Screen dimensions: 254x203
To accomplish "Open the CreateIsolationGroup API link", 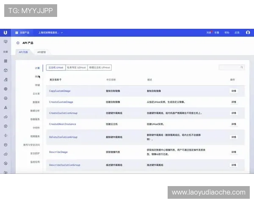I will (63, 113).
